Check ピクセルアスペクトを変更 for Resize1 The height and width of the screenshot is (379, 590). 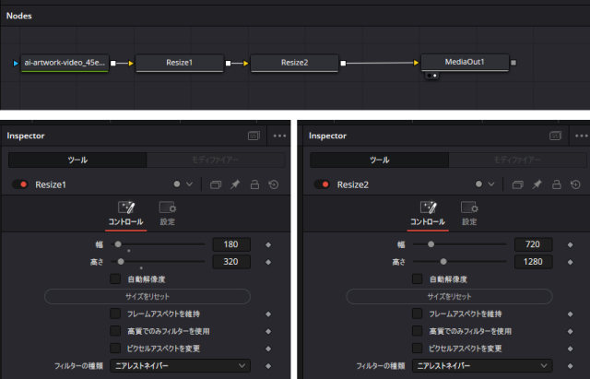click(115, 349)
